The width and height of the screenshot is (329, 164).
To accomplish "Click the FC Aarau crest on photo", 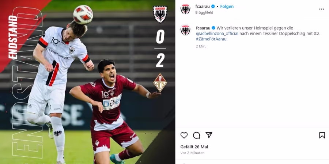I will coord(160,14).
